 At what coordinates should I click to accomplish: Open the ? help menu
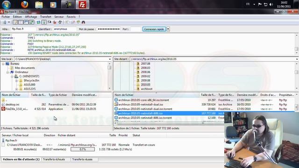(x=79, y=17)
